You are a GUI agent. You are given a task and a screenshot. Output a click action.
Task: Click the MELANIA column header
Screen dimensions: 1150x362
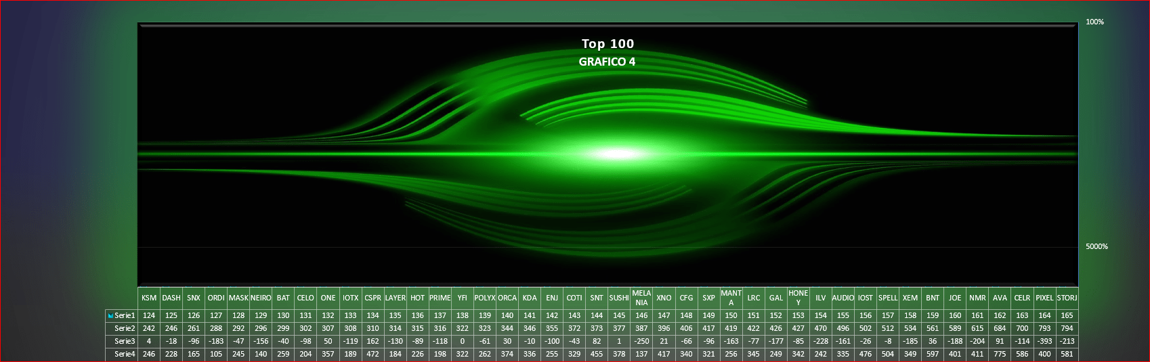click(641, 298)
